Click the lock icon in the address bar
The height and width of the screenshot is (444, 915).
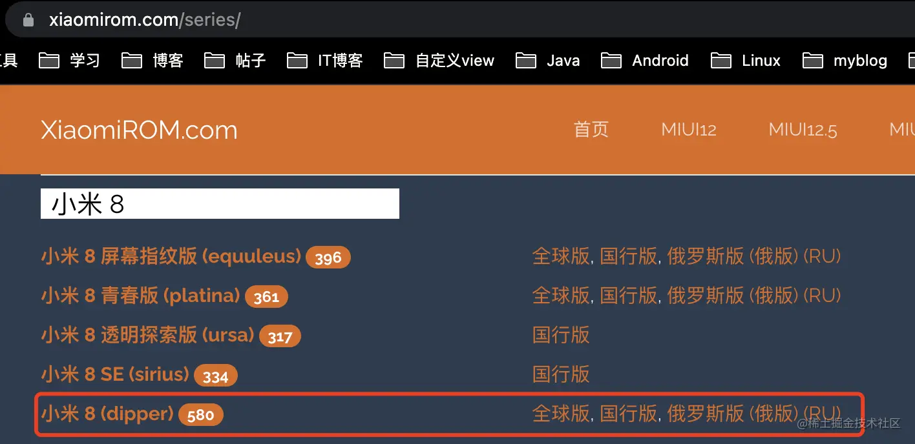pos(28,19)
